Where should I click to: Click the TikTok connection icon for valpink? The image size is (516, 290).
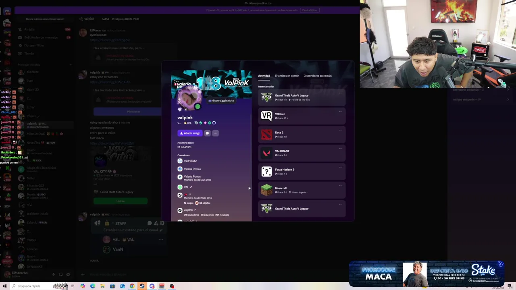click(180, 210)
